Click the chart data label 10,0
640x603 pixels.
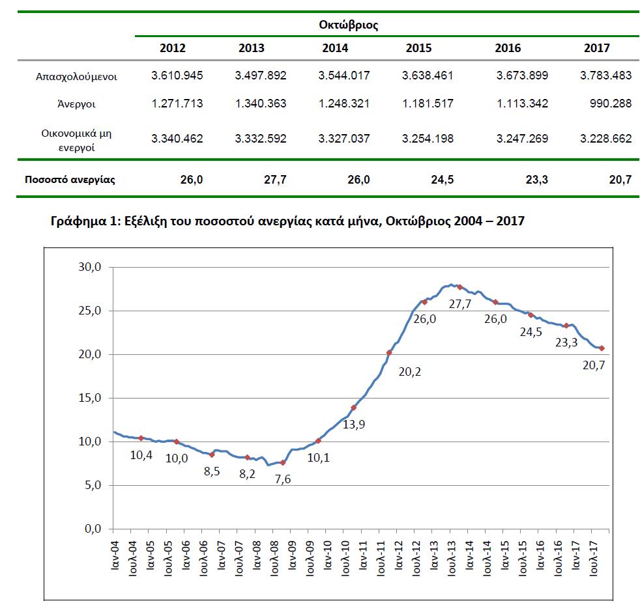(x=177, y=458)
